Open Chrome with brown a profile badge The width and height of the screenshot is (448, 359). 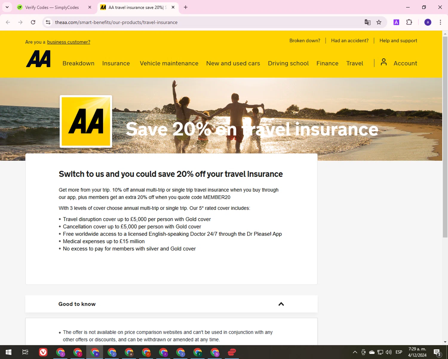pyautogui.click(x=129, y=352)
